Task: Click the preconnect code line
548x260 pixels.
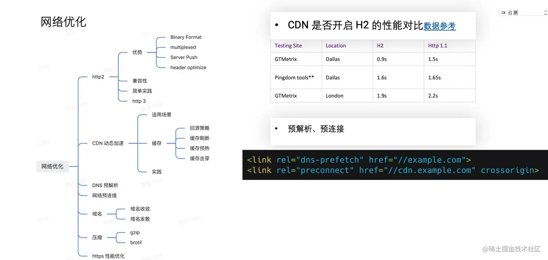Action: (393, 170)
